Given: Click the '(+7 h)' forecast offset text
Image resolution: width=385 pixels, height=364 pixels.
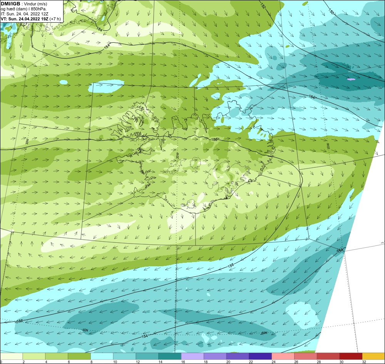Looking at the screenshot, I should click(x=55, y=19).
